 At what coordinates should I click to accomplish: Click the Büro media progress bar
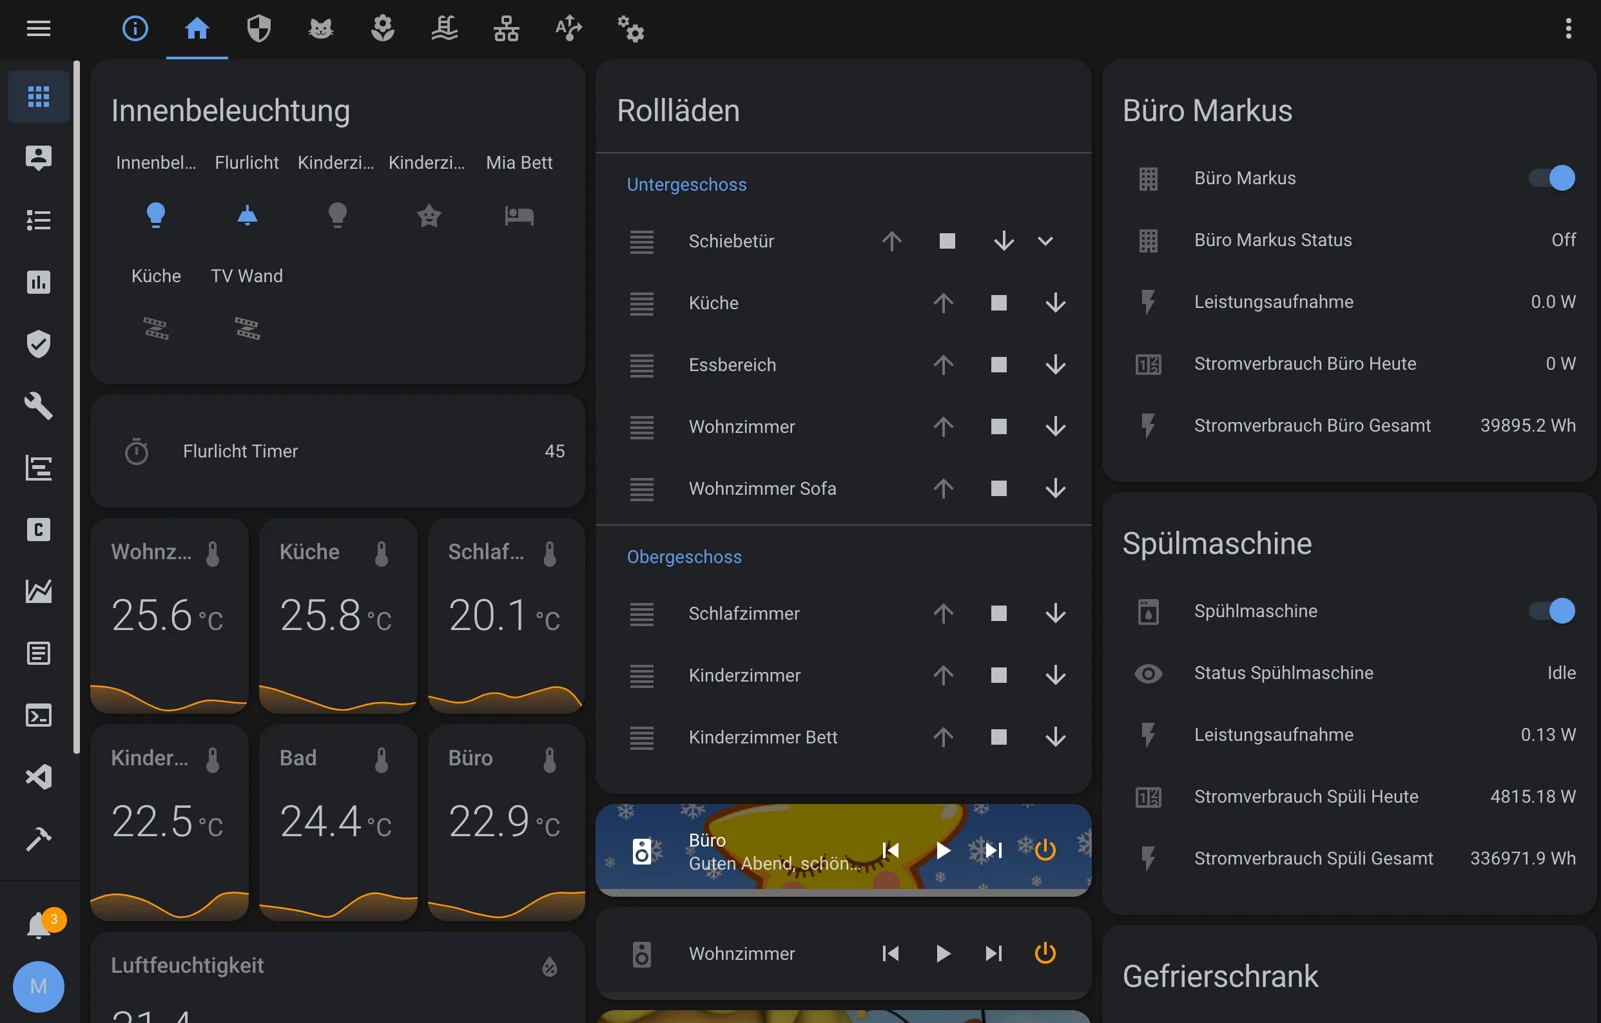[843, 893]
